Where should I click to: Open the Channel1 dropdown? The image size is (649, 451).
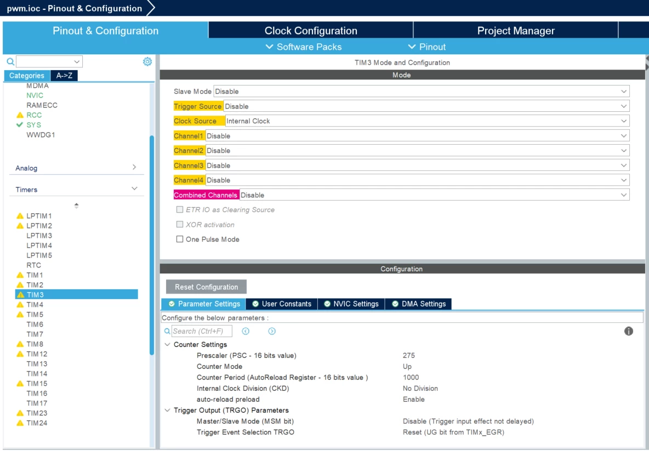point(417,136)
